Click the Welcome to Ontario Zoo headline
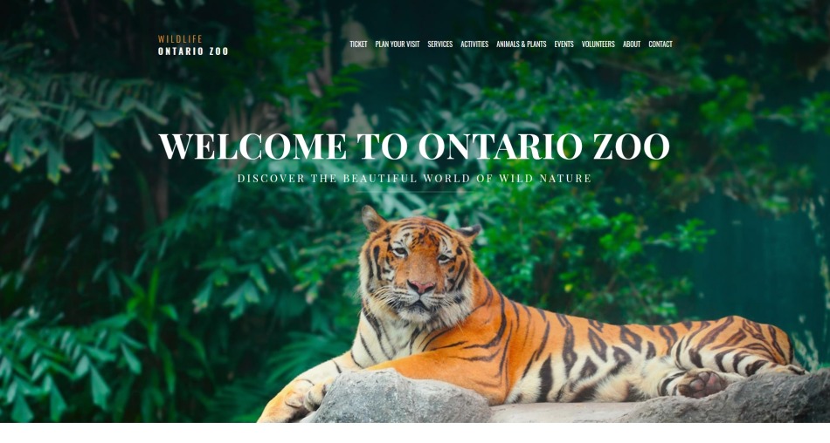830x443 pixels. [x=414, y=147]
